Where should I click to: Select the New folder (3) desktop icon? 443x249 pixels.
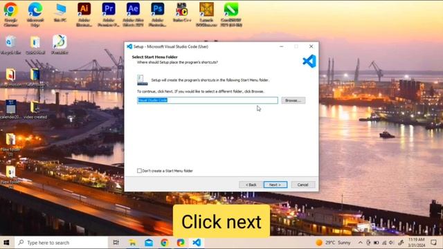tap(10, 144)
